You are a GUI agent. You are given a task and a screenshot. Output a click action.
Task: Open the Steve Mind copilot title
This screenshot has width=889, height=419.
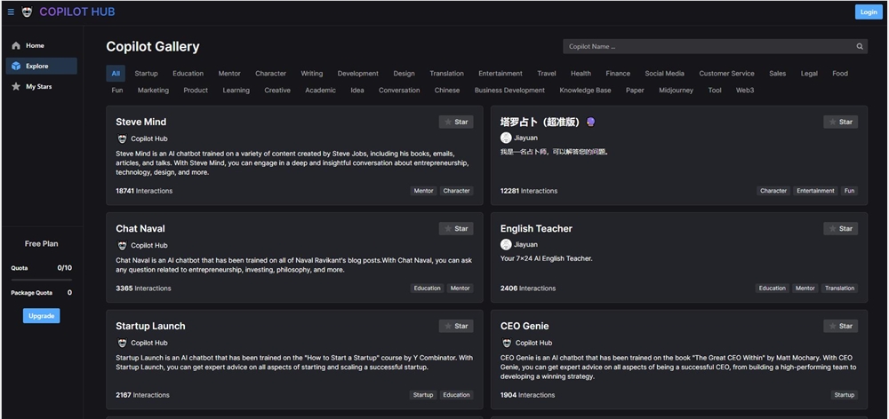tap(141, 122)
